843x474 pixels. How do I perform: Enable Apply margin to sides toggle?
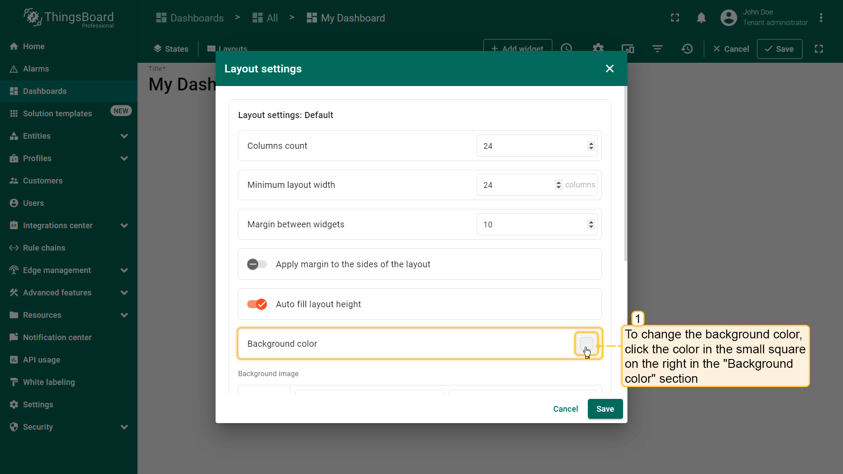(257, 264)
